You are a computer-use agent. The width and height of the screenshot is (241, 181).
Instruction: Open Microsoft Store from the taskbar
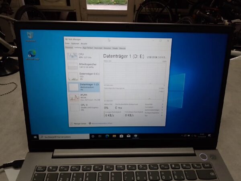(121, 136)
